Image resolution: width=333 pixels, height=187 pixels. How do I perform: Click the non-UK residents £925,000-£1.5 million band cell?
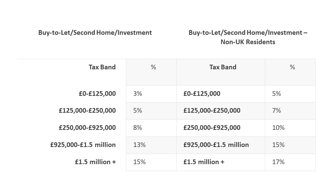(x=216, y=145)
